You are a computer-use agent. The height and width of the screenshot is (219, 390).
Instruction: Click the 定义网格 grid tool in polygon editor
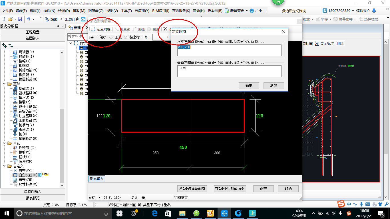(x=101, y=29)
